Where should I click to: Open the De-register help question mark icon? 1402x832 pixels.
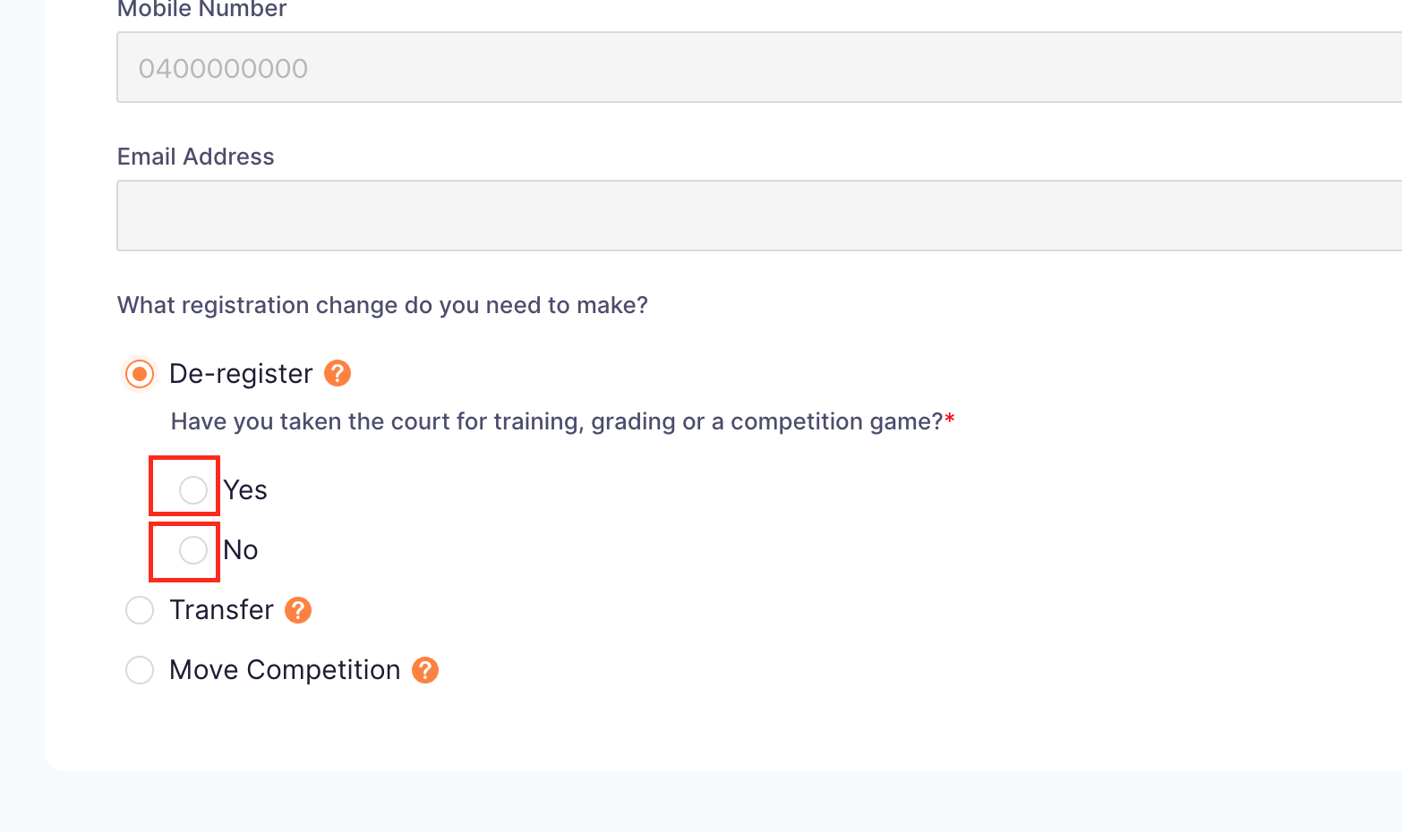(x=338, y=373)
